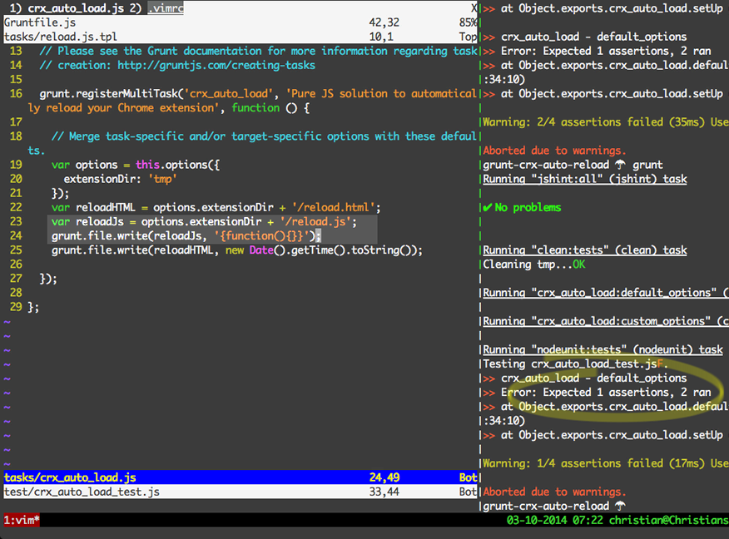Place cursor on the var reloadHTML line
Screen dimensions: 729x539
(x=216, y=207)
